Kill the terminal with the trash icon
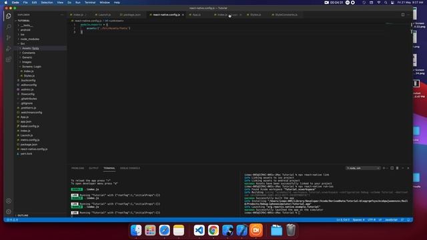The height and width of the screenshot is (240, 427). click(x=398, y=168)
